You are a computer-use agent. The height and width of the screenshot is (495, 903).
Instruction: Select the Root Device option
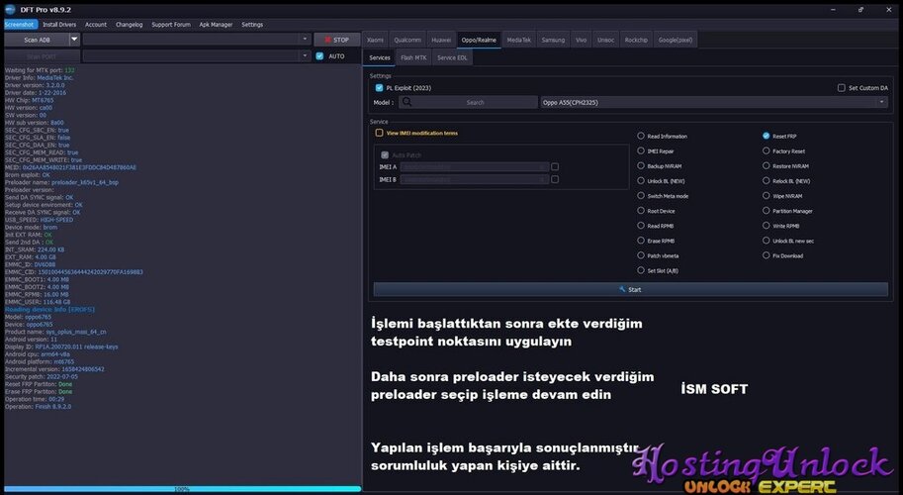click(x=641, y=211)
